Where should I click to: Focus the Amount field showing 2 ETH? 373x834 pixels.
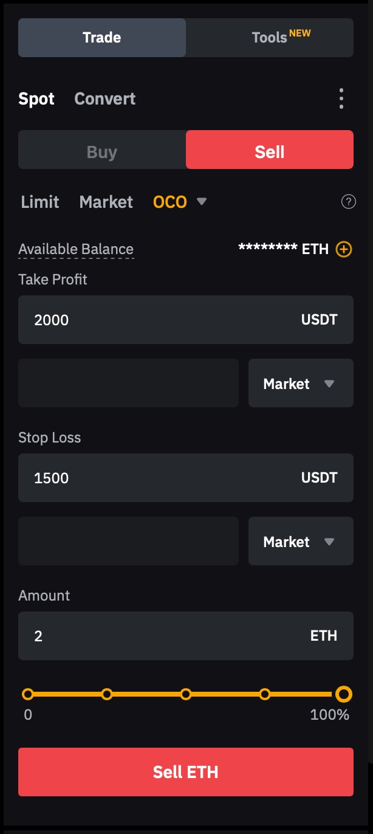[158, 636]
